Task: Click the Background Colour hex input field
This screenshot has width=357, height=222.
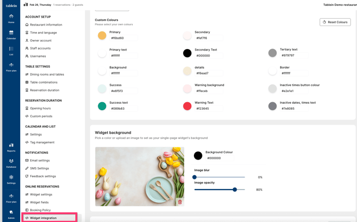Action: pyautogui.click(x=220, y=158)
